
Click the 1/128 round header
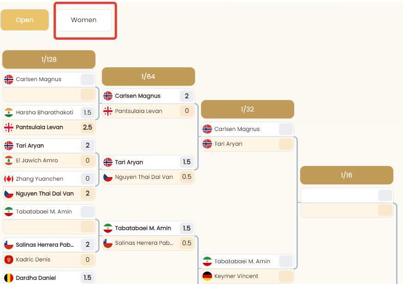point(49,59)
